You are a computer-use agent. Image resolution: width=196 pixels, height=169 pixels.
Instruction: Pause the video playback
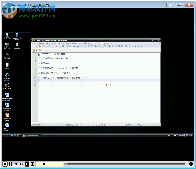11,164
